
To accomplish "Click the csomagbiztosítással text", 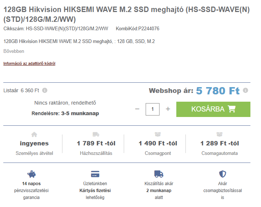I will 223,191.
